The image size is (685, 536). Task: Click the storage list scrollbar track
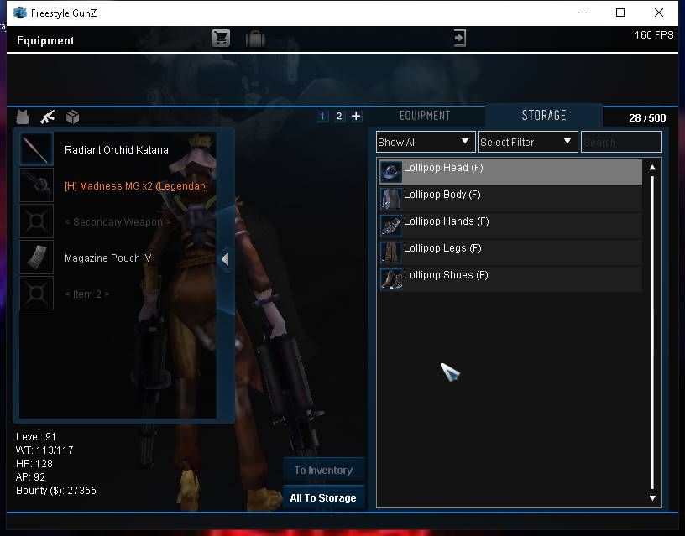[652, 333]
